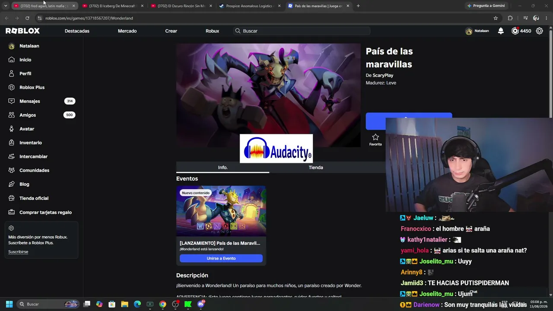Open Microsoft Store from the taskbar
This screenshot has height=311, width=553.
112,304
